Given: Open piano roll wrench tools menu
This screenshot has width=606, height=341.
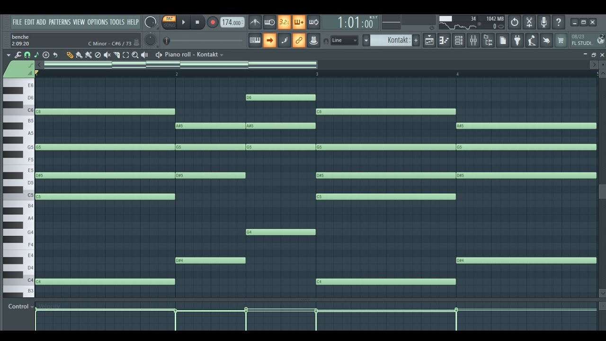Looking at the screenshot, I should point(18,55).
